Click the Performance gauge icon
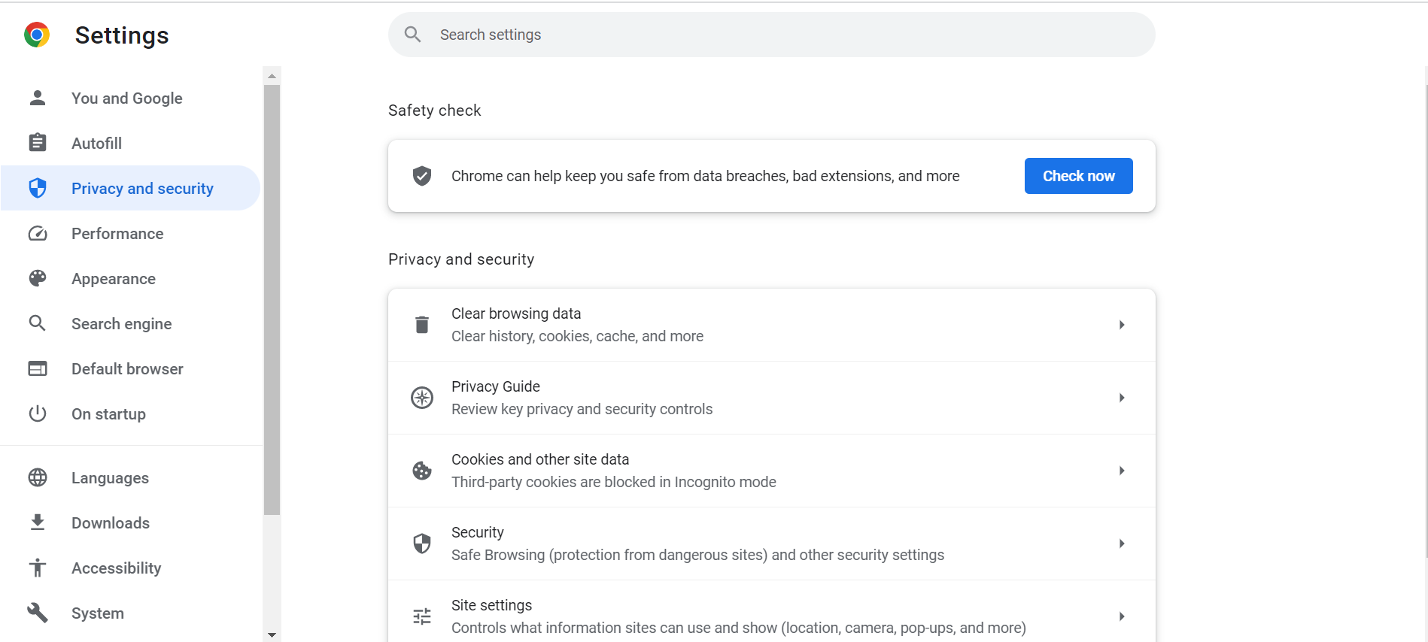The height and width of the screenshot is (642, 1428). click(x=38, y=234)
